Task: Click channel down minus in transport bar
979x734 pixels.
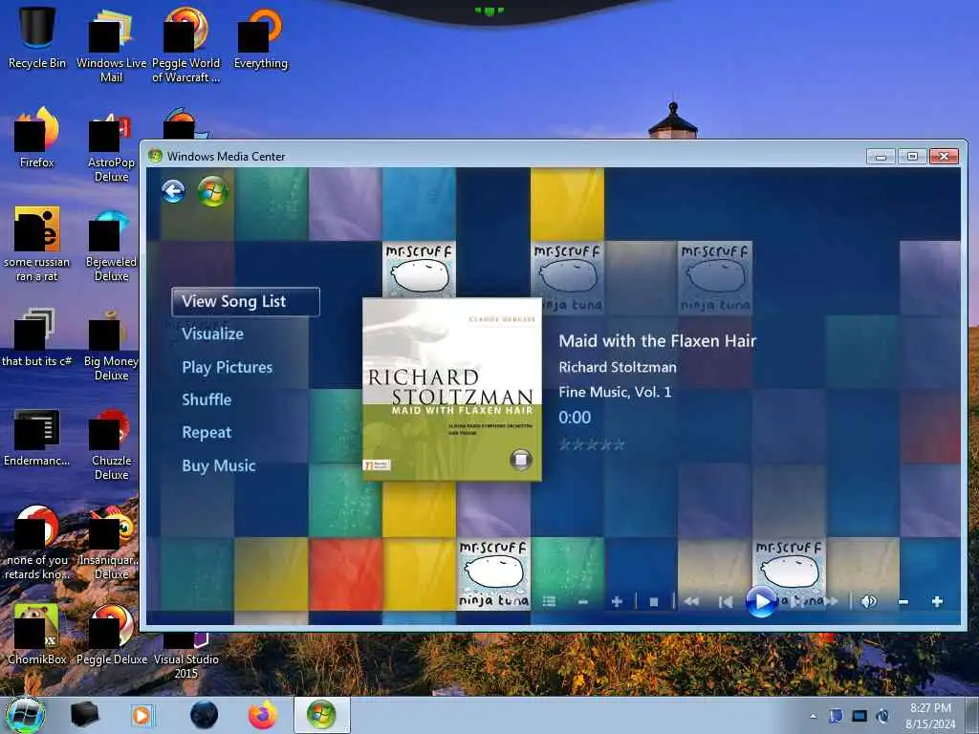Action: 583,602
